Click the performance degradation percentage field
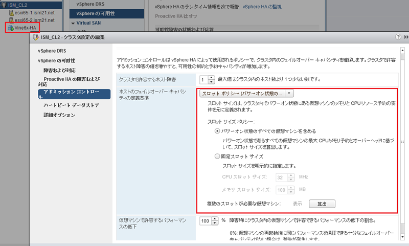The width and height of the screenshot is (409, 246). [x=202, y=221]
